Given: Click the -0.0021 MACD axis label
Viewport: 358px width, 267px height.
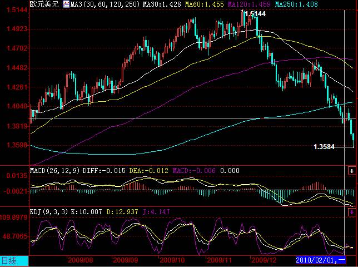Looking at the screenshot, I should coord(16,191).
